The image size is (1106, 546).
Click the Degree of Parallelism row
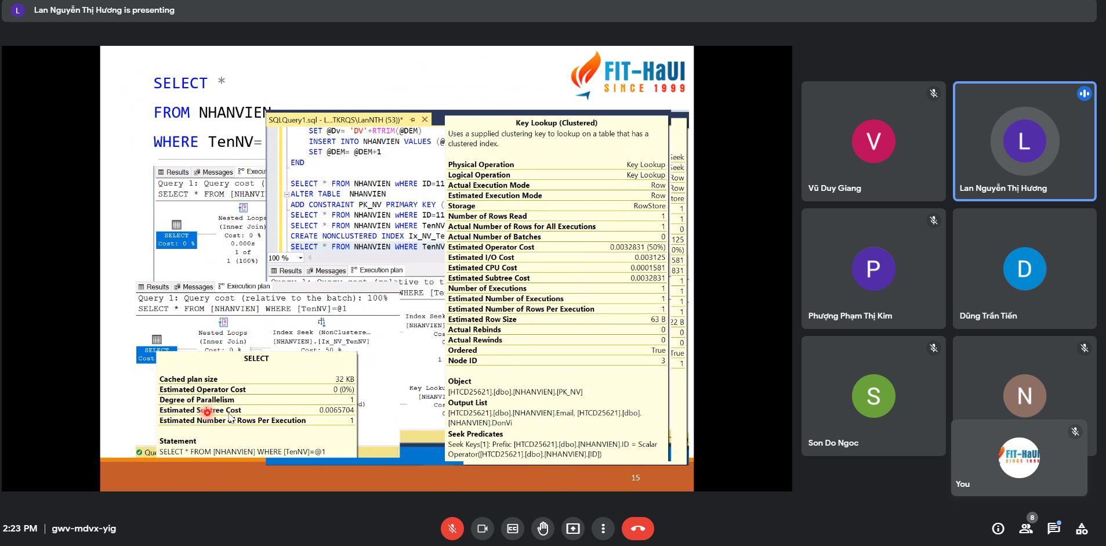[x=256, y=400]
